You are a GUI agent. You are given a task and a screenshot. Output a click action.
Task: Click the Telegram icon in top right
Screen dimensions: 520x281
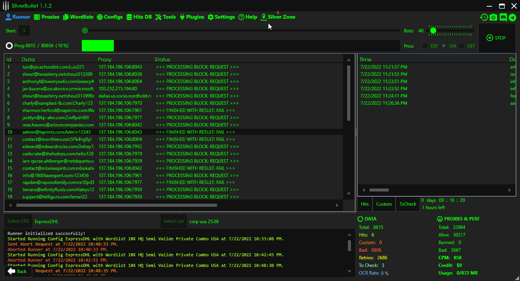click(512, 17)
